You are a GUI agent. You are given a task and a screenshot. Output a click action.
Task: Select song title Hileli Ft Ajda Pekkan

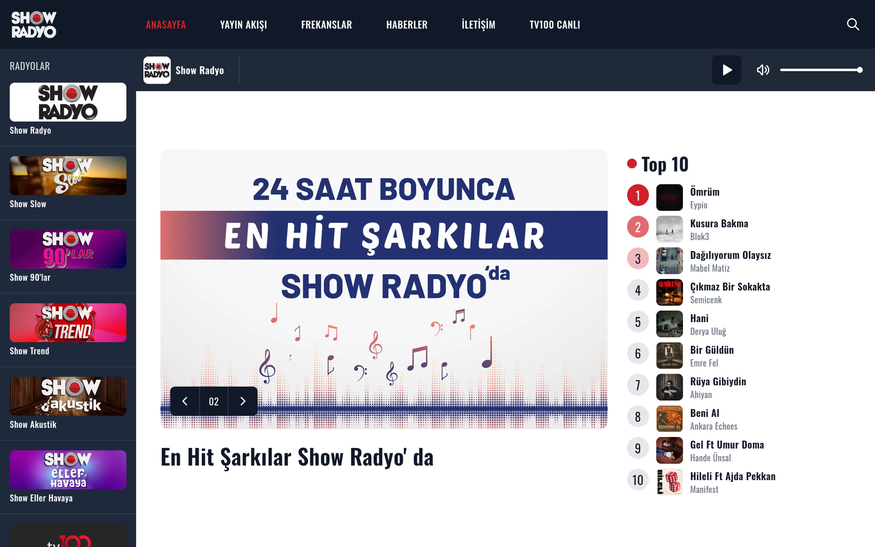(x=733, y=476)
